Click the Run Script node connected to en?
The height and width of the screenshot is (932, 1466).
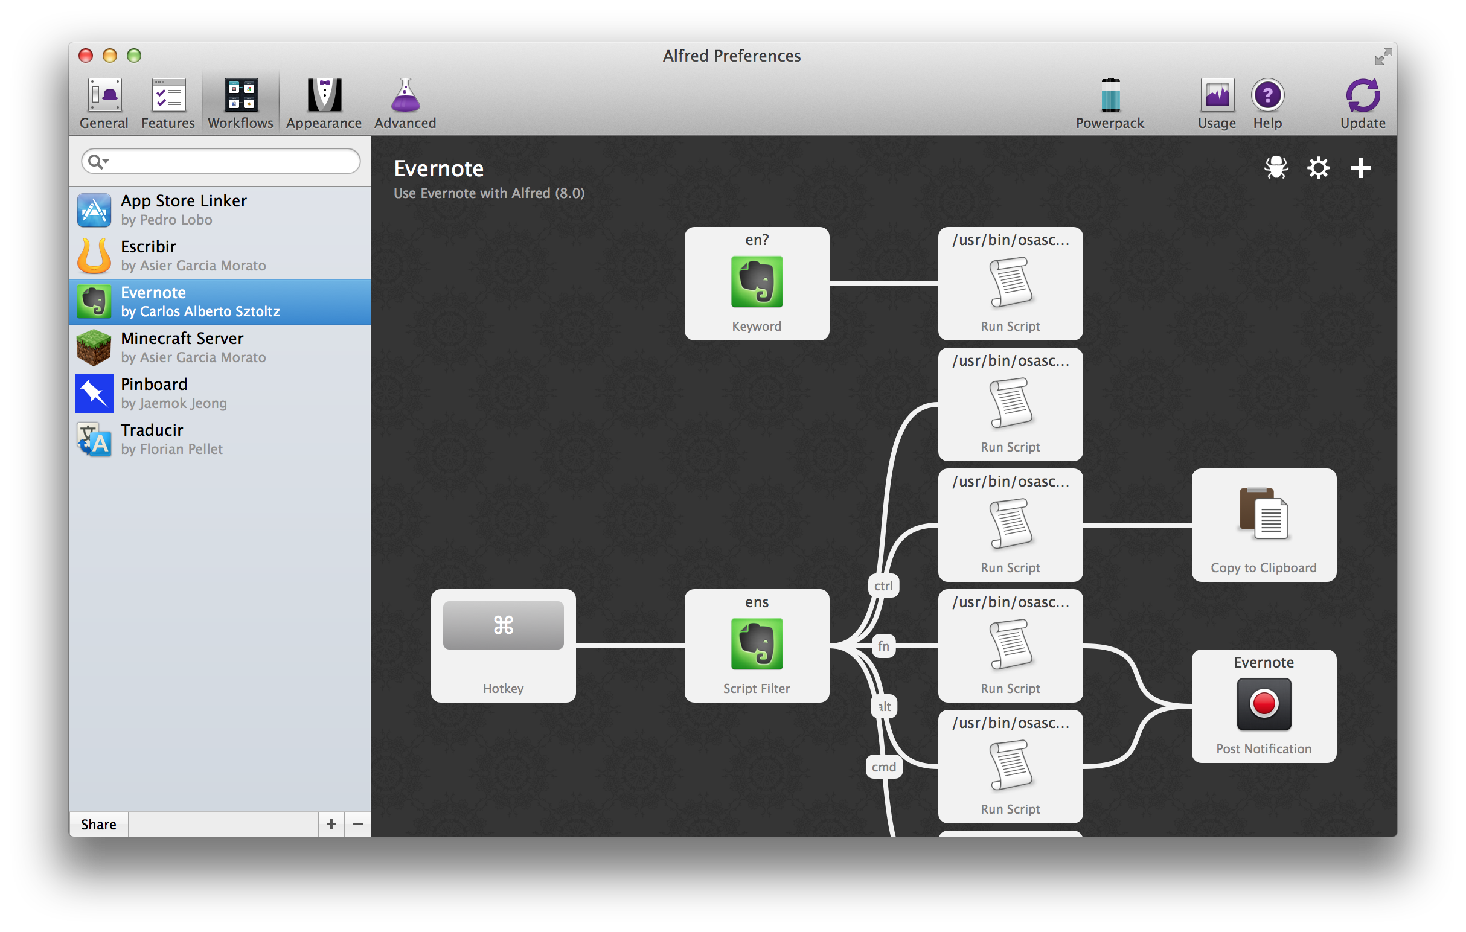click(x=1010, y=284)
